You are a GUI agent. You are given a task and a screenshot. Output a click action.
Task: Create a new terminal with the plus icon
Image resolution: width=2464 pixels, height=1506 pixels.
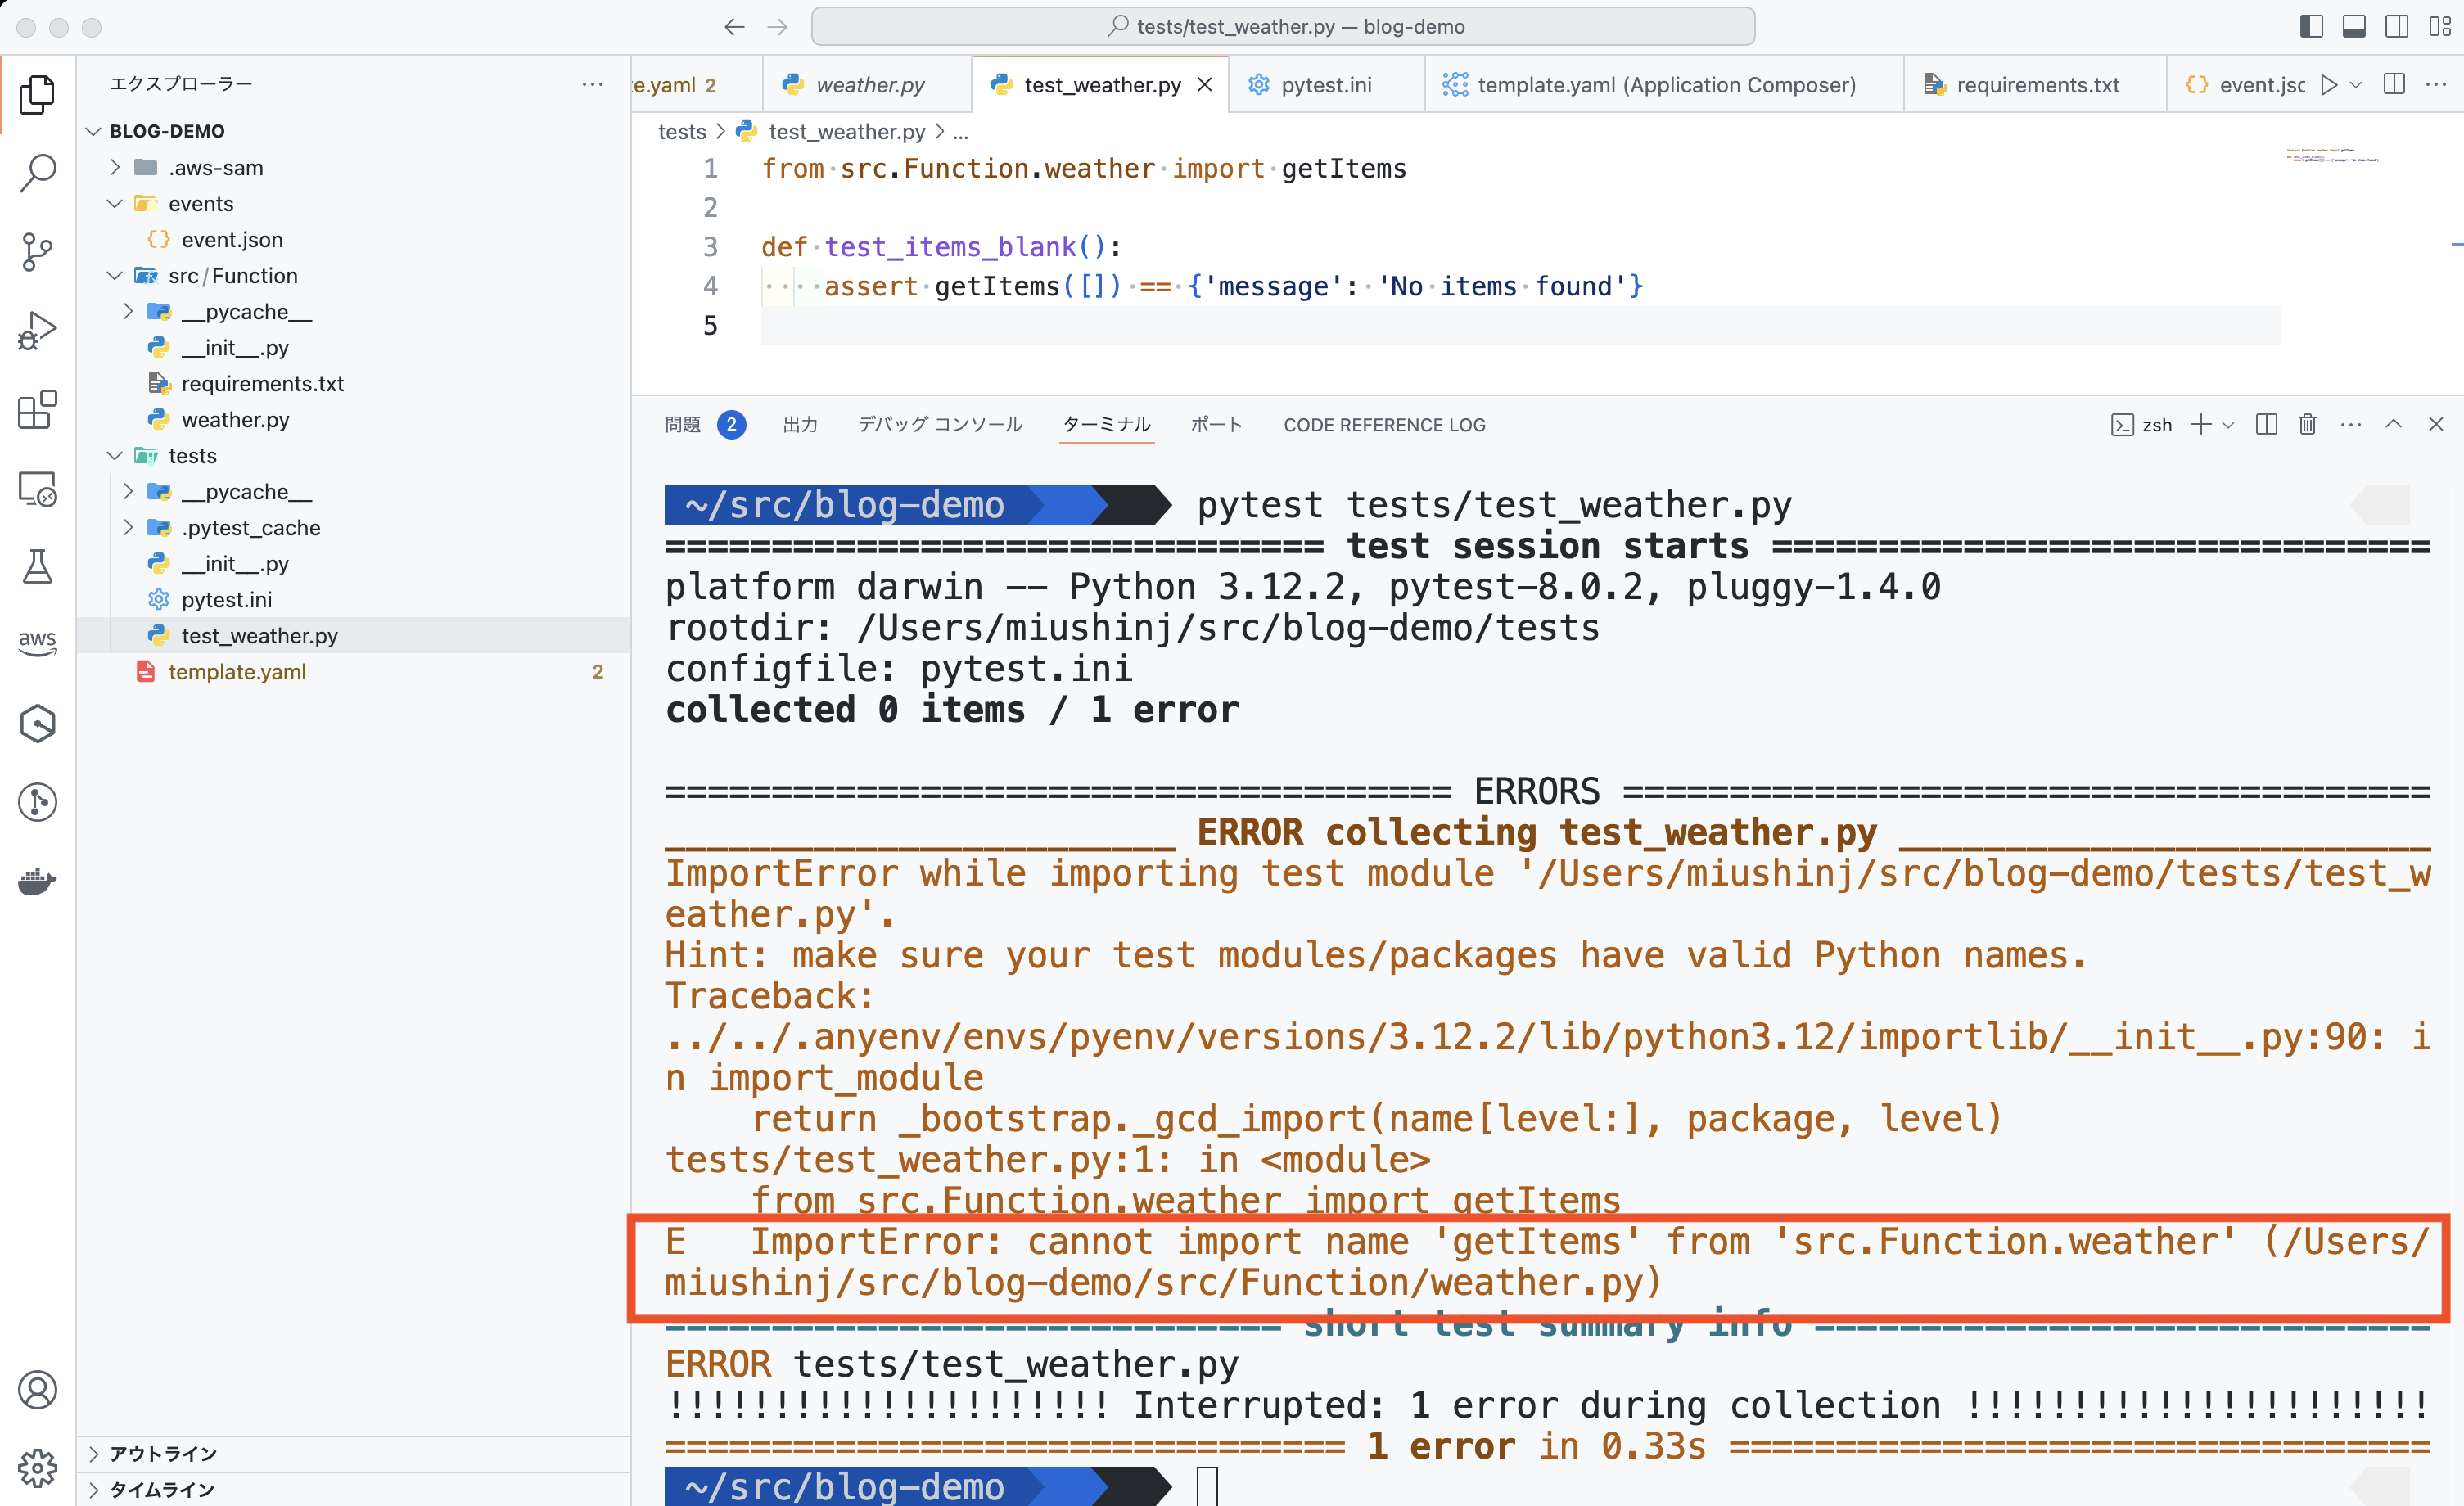coord(2200,425)
